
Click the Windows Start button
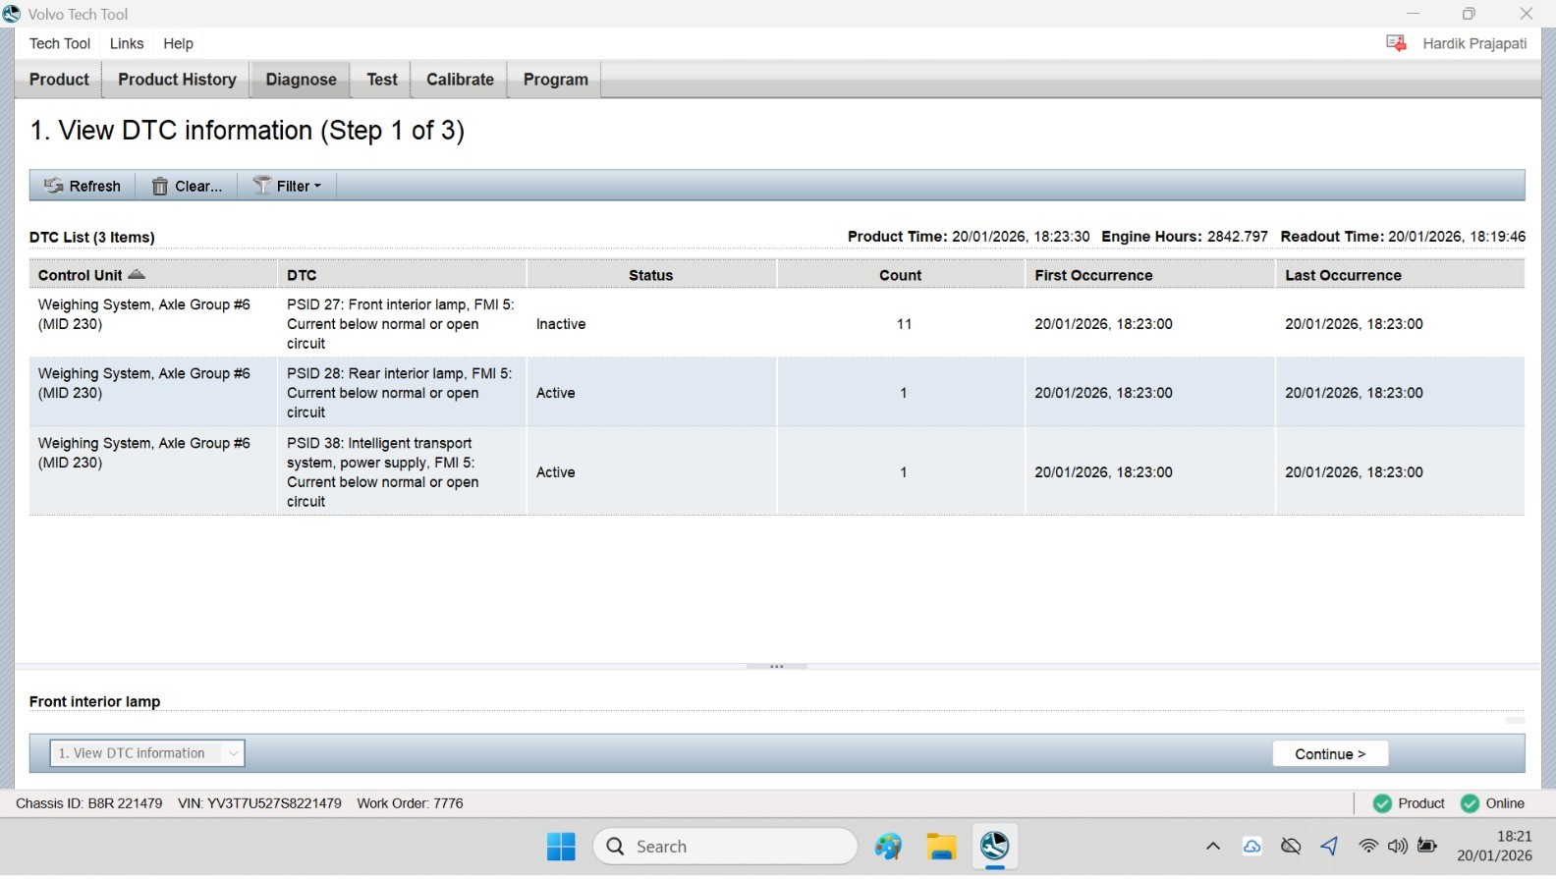coord(561,846)
